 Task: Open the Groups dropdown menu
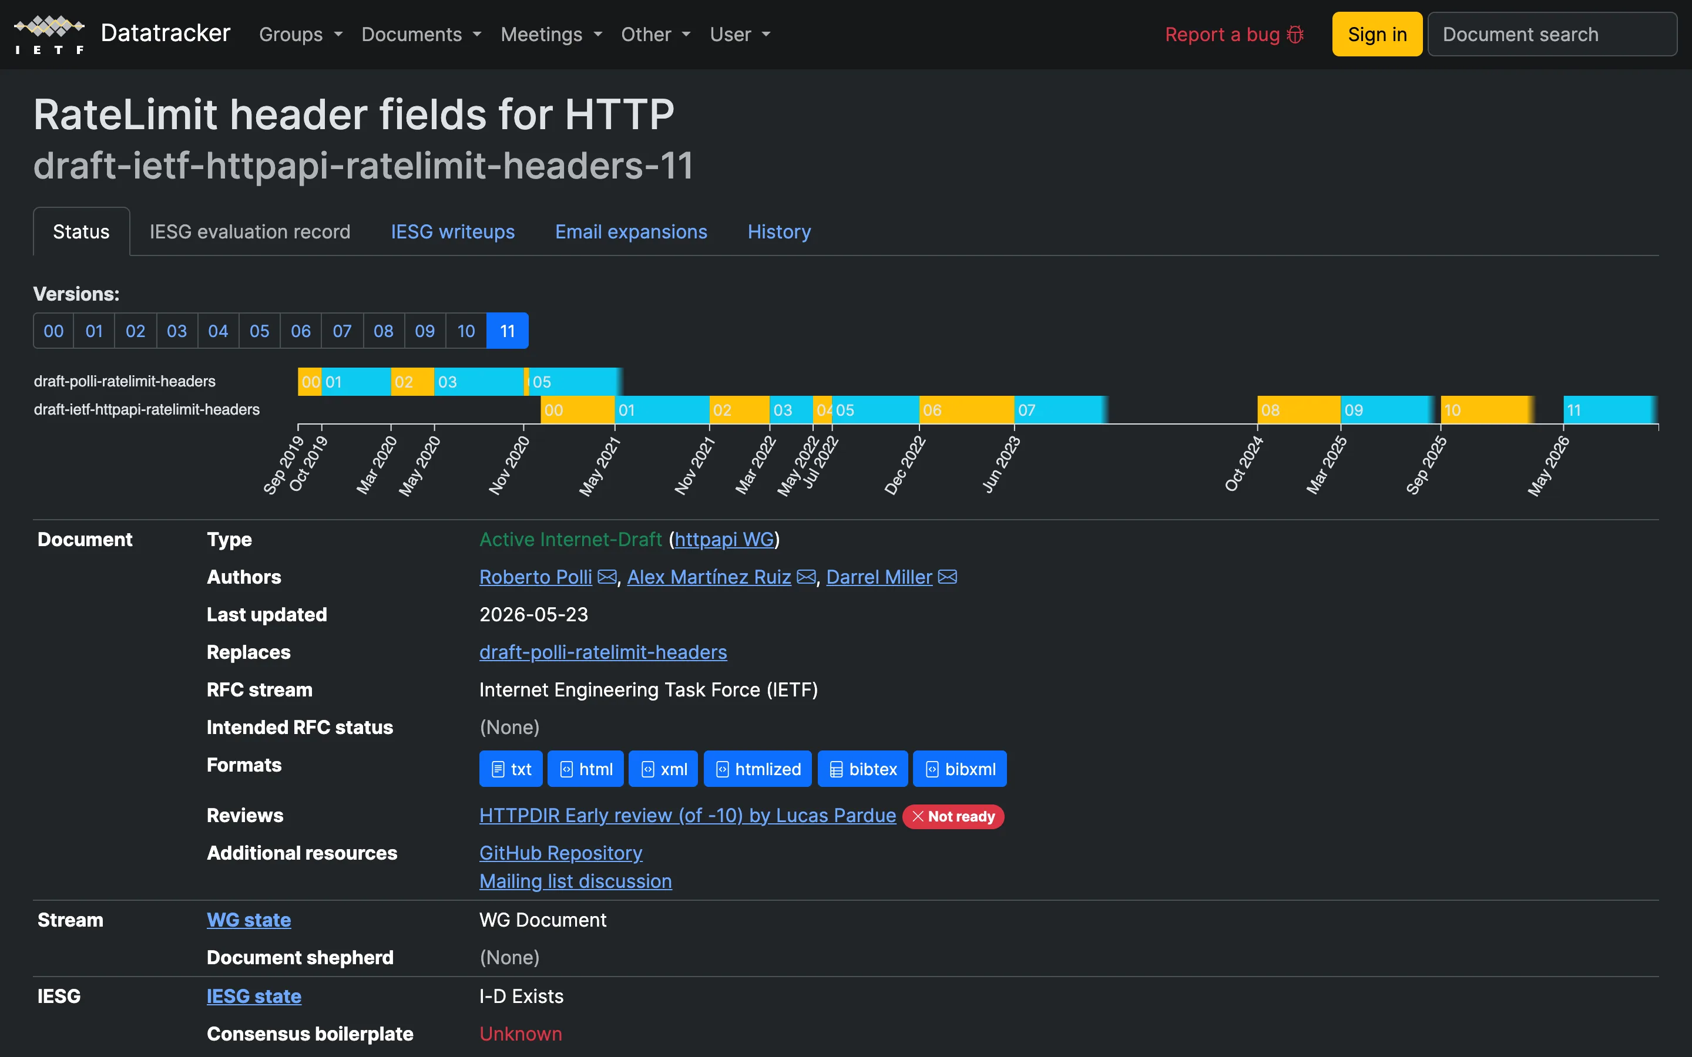(x=301, y=34)
